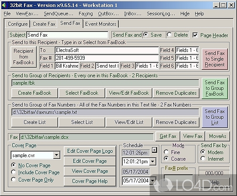
Task: Open the sample.cvr cover page dropdown
Action: pos(57,155)
